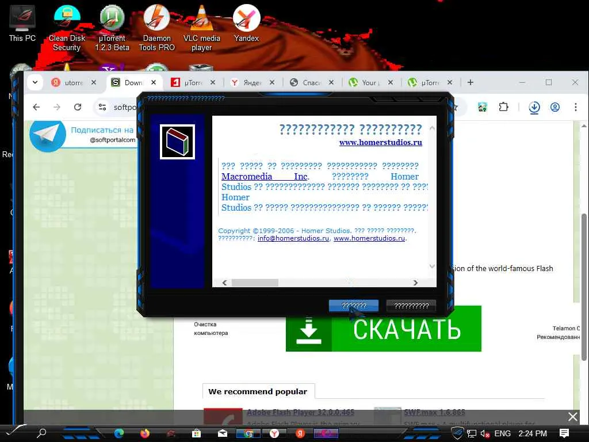Launch µTorrent 1.2.3 Beta desktop shortcut
This screenshot has height=442, width=589.
(x=112, y=27)
